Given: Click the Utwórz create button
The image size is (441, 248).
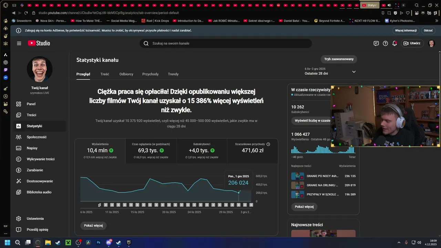Looking at the screenshot, I should pyautogui.click(x=412, y=43).
